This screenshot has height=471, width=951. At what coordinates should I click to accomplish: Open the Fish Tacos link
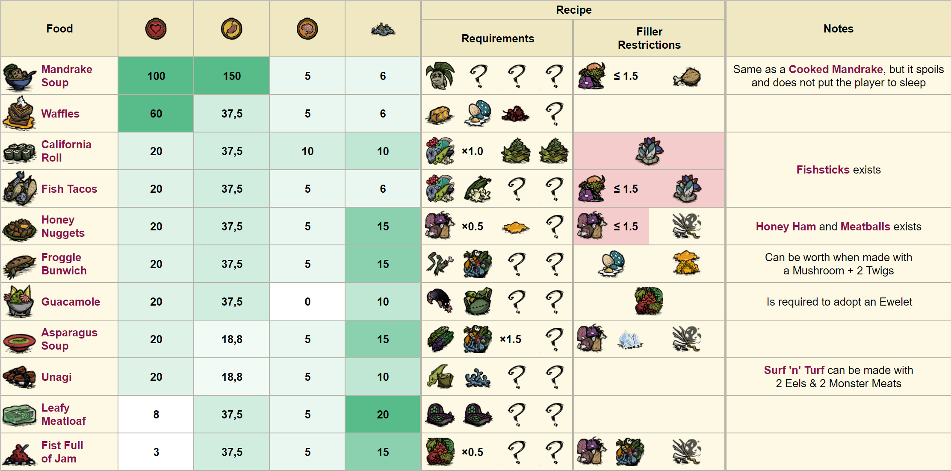(69, 189)
